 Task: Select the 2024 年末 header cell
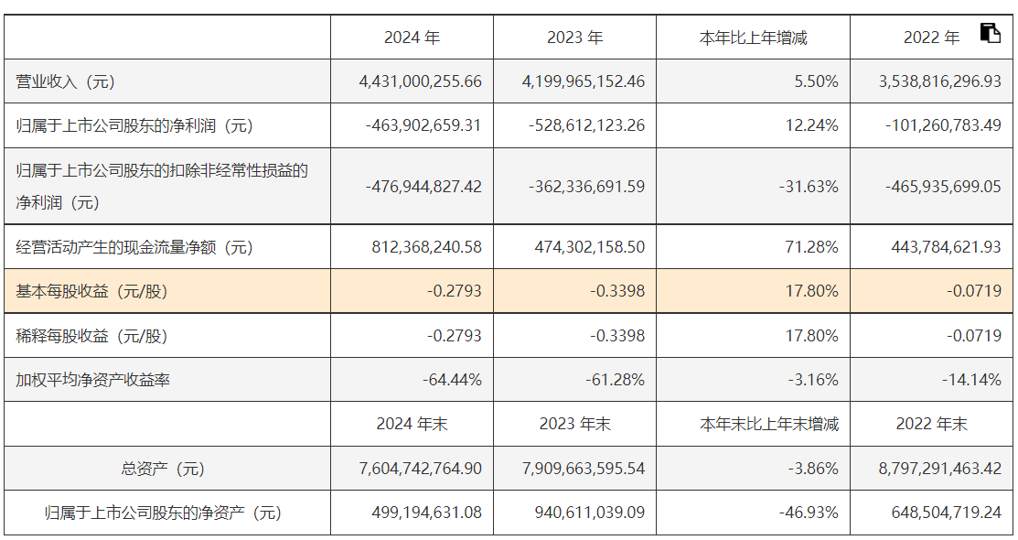pyautogui.click(x=412, y=424)
